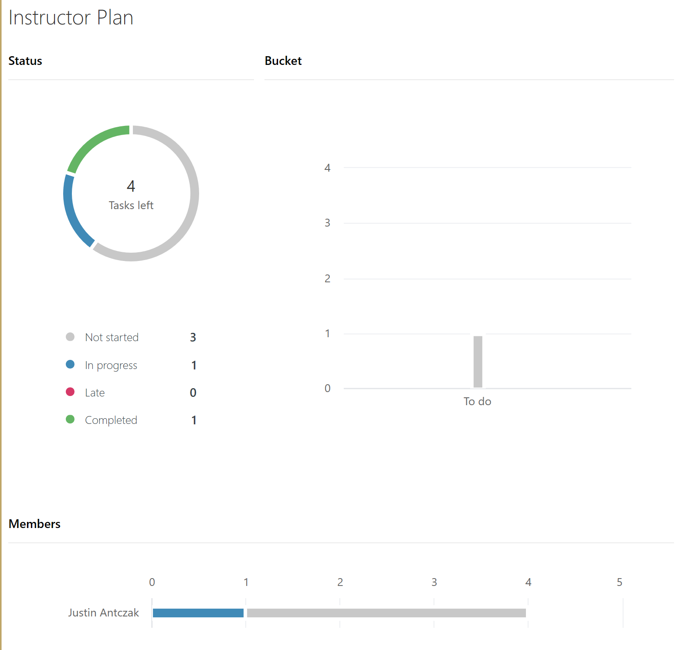Click the Late legend label
Image resolution: width=688 pixels, height=650 pixels.
[x=95, y=393]
